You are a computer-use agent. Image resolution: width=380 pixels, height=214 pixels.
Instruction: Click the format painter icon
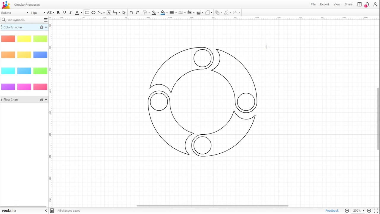click(x=145, y=12)
